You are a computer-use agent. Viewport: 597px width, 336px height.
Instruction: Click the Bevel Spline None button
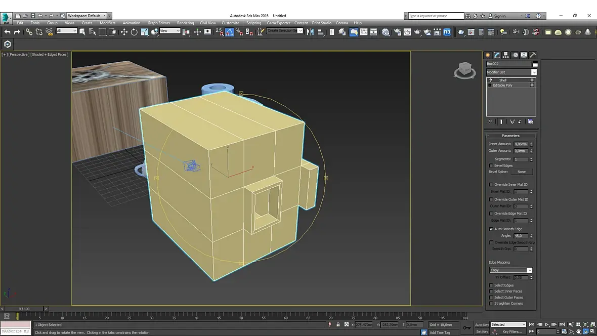tap(521, 172)
